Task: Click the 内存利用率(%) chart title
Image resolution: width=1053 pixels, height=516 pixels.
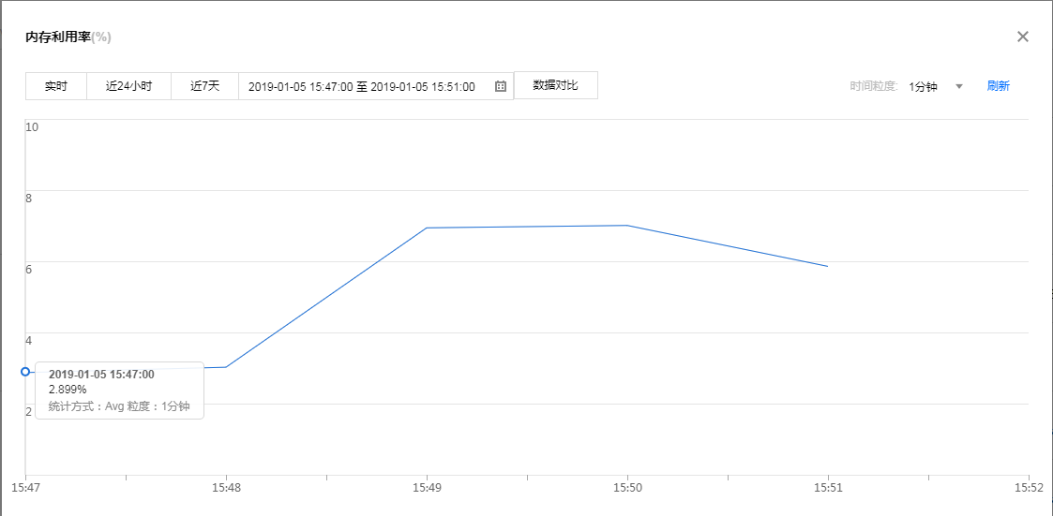Action: pyautogui.click(x=68, y=37)
